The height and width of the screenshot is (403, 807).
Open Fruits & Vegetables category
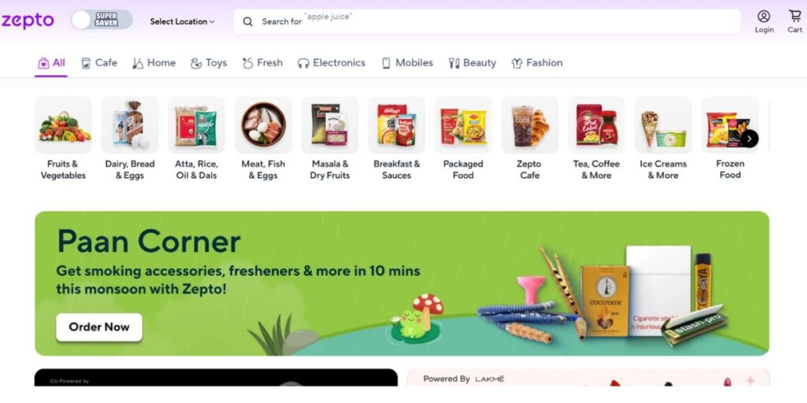tap(63, 139)
